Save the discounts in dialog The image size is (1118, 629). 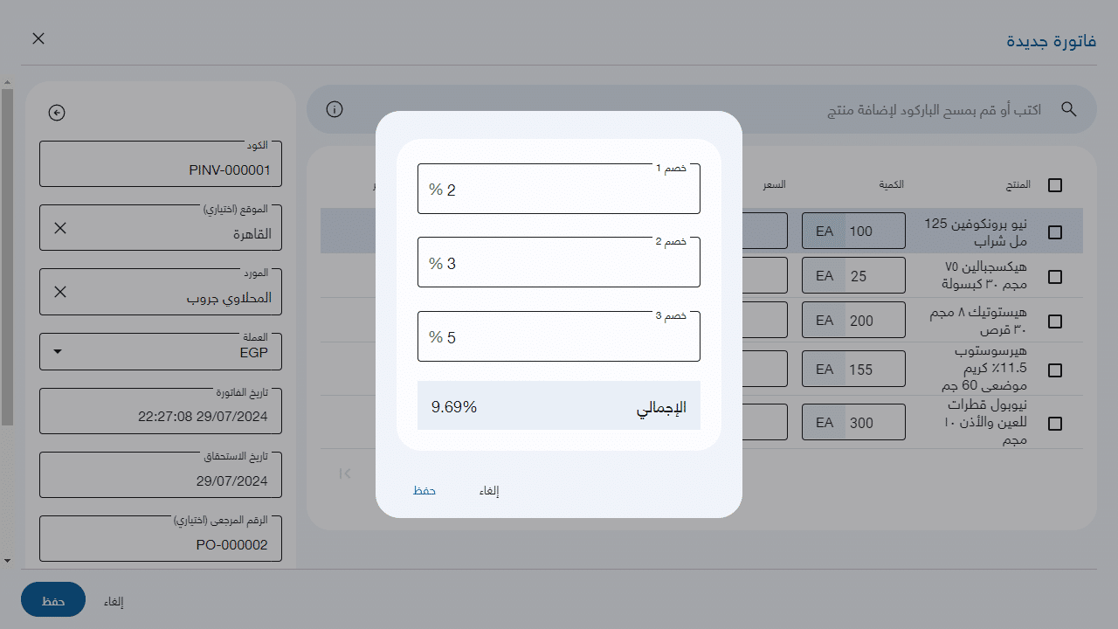424,491
